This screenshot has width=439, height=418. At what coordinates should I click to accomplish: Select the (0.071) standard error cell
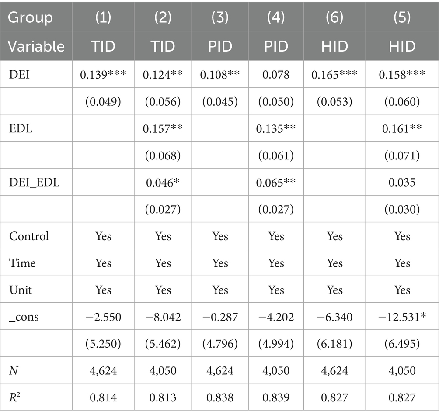coord(402,155)
